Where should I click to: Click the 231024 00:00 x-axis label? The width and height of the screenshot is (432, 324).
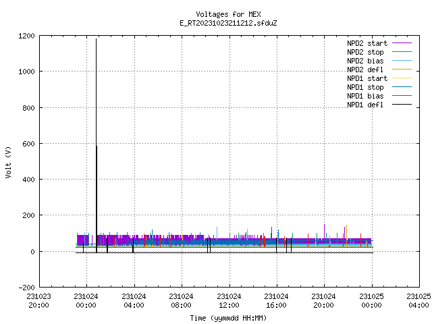(x=86, y=301)
